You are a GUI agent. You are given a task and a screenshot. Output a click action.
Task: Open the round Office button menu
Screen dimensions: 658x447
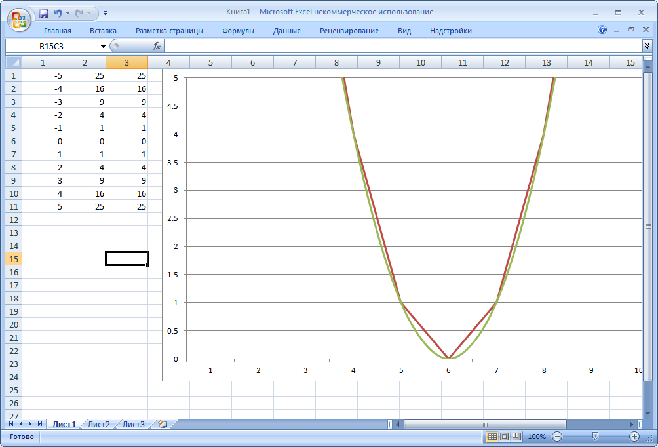click(18, 18)
